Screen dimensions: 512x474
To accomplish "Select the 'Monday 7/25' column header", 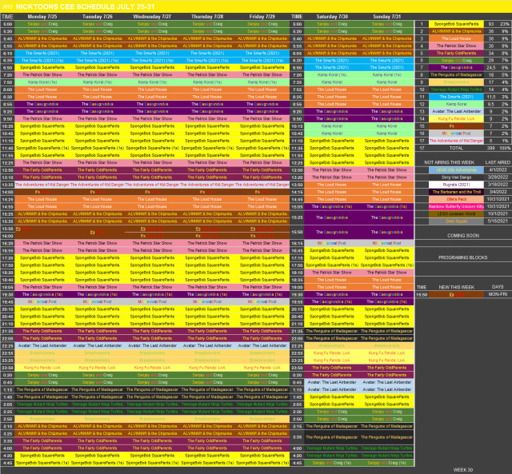I will 42,17.
